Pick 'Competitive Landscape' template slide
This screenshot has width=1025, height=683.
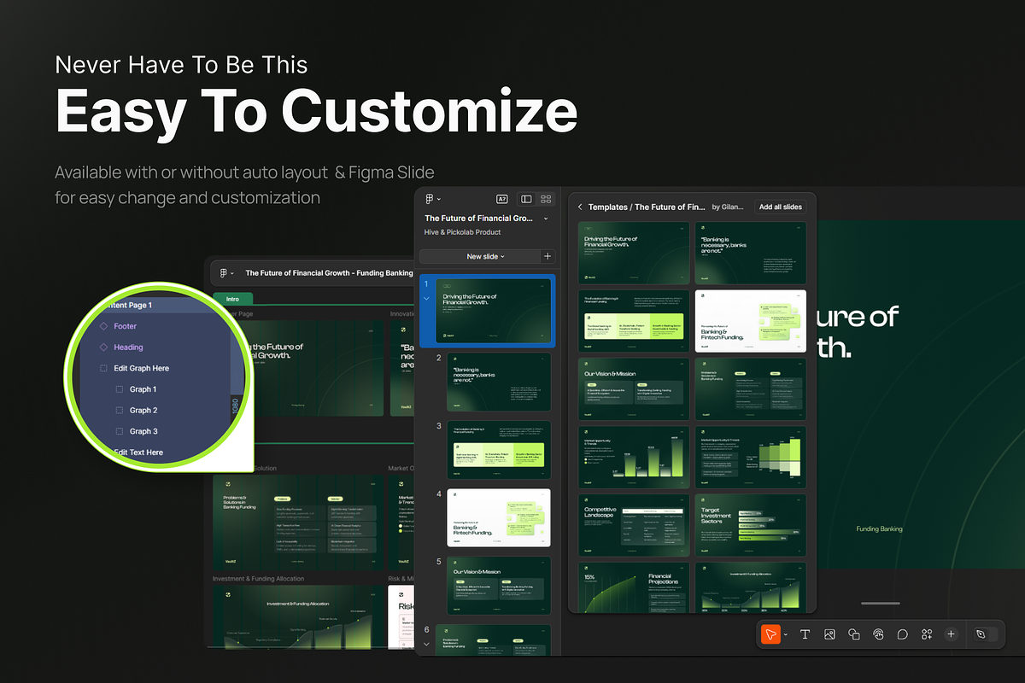click(634, 526)
